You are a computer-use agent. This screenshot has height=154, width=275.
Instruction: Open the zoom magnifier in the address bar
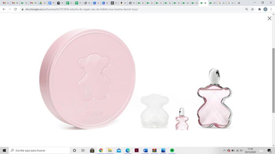pyautogui.click(x=247, y=9)
